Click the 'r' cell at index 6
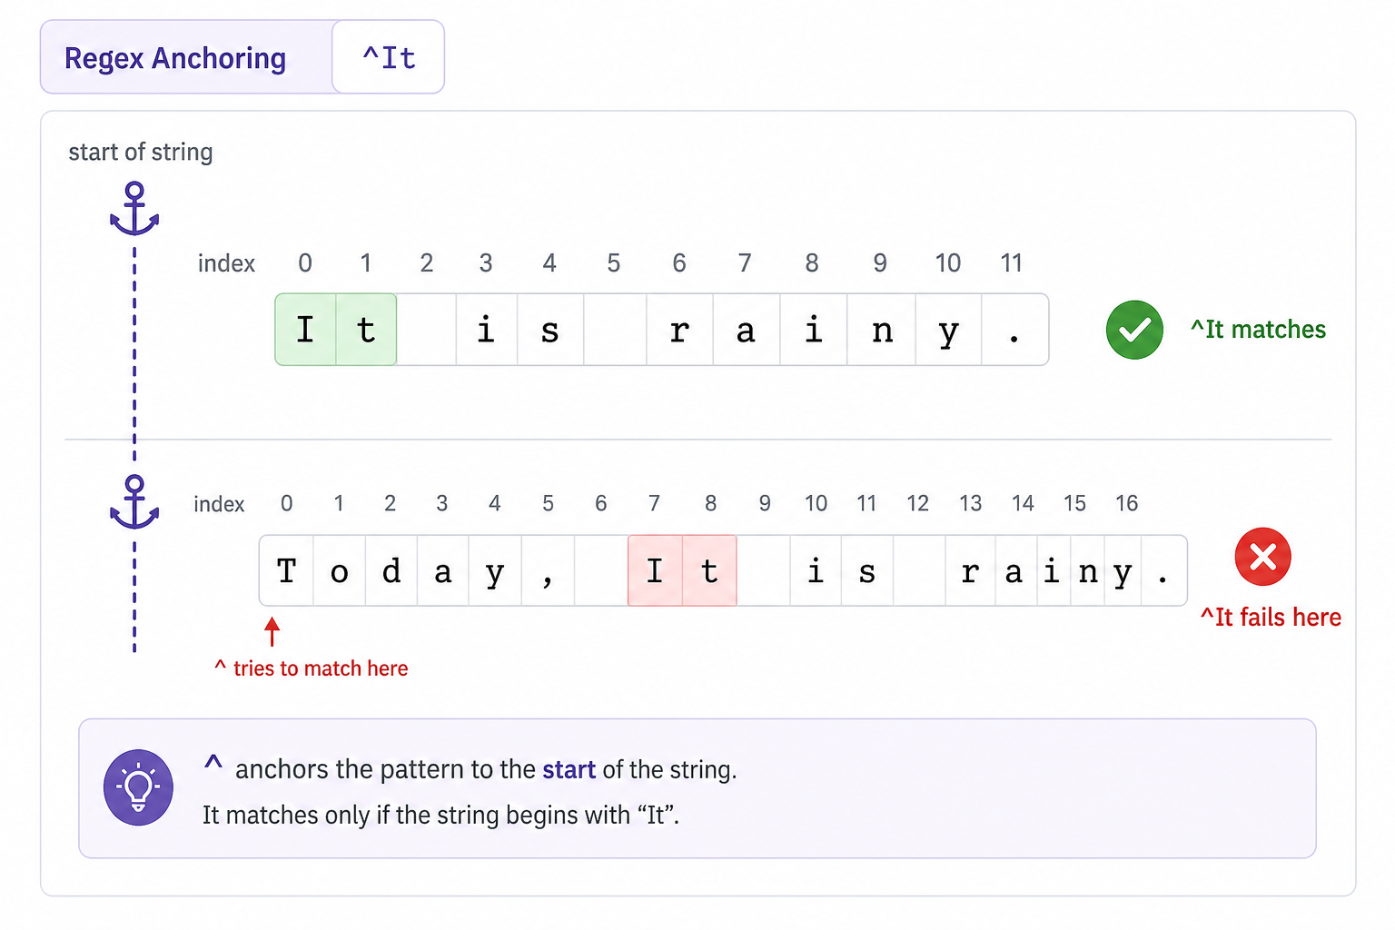The height and width of the screenshot is (930, 1395). (679, 330)
